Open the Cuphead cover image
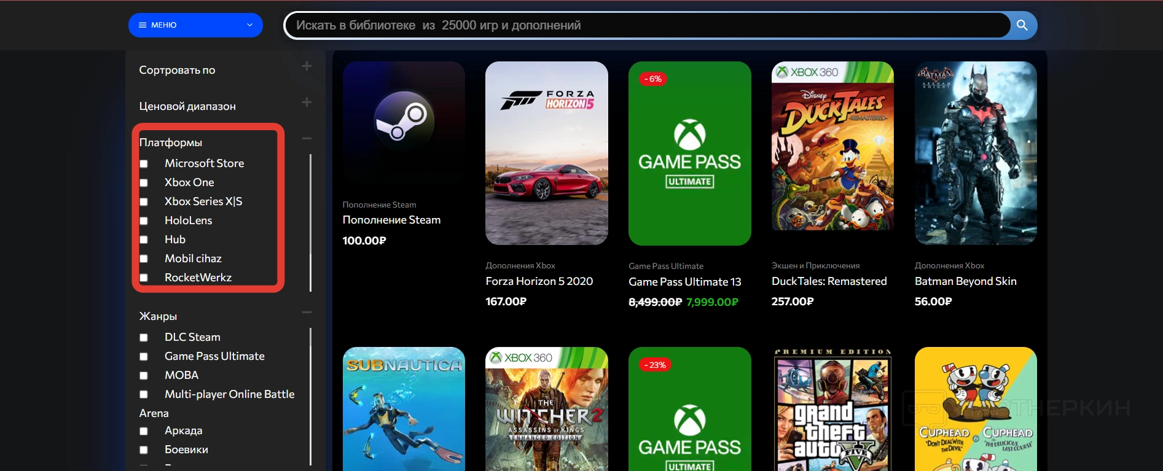This screenshot has width=1163, height=471. pyautogui.click(x=976, y=409)
